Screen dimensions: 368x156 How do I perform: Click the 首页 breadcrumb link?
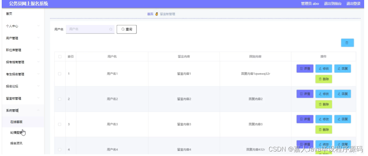pos(150,14)
